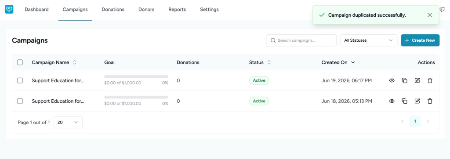
Task: Click the Donations column header
Action: 188,62
